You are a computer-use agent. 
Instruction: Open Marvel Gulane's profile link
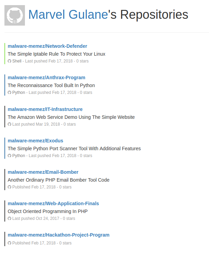click(x=68, y=15)
